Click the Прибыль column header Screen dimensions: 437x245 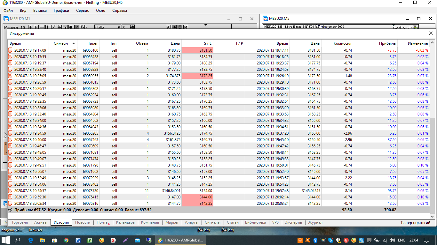(x=376, y=43)
